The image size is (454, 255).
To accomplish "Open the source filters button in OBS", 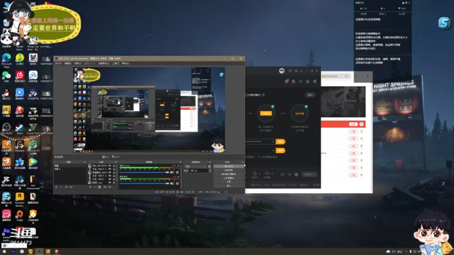I will pyautogui.click(x=115, y=157).
